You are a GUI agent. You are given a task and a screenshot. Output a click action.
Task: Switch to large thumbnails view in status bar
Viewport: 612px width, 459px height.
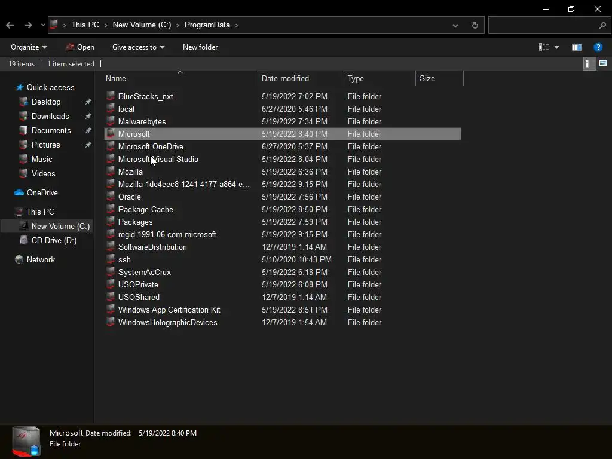(x=603, y=63)
